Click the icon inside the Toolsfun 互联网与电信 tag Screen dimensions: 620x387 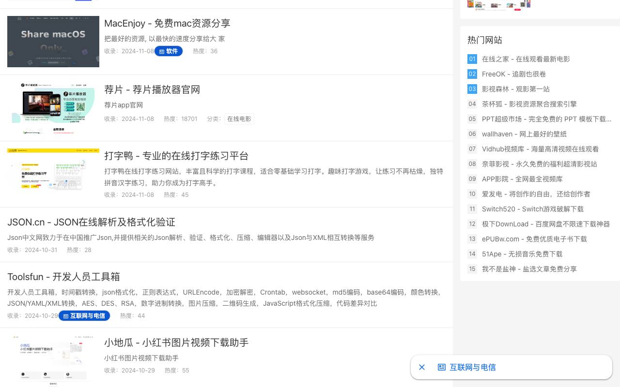(66, 316)
